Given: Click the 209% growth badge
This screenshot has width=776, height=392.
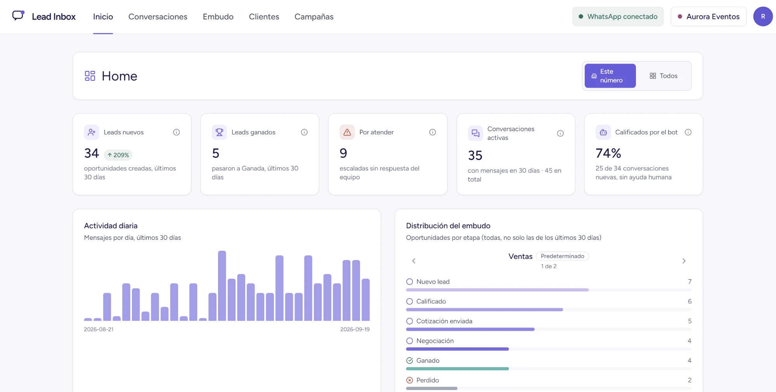Looking at the screenshot, I should click(x=118, y=155).
